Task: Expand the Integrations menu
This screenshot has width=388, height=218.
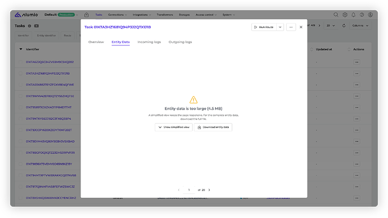Action: pos(142,15)
